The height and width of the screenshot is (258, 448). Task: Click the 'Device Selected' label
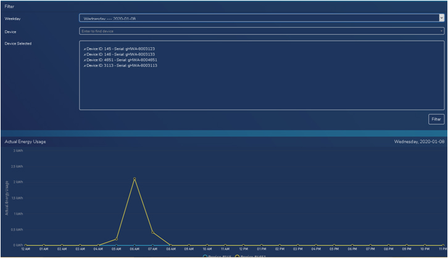(18, 43)
